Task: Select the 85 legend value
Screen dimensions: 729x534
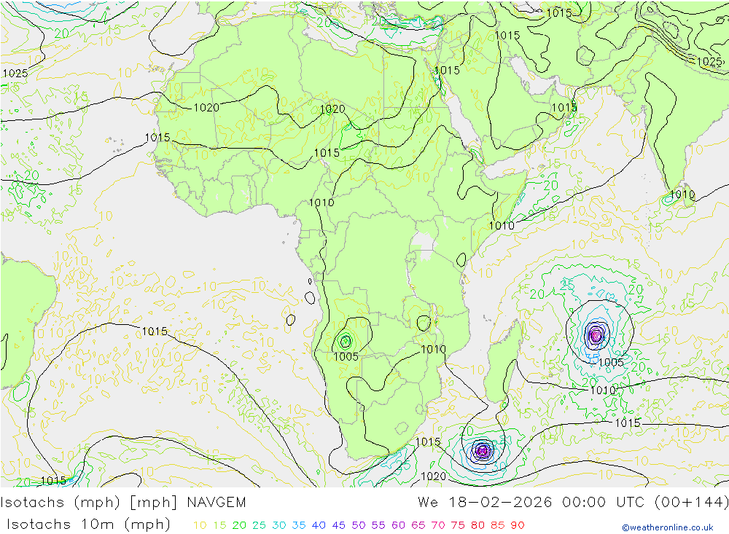Action: [x=498, y=525]
